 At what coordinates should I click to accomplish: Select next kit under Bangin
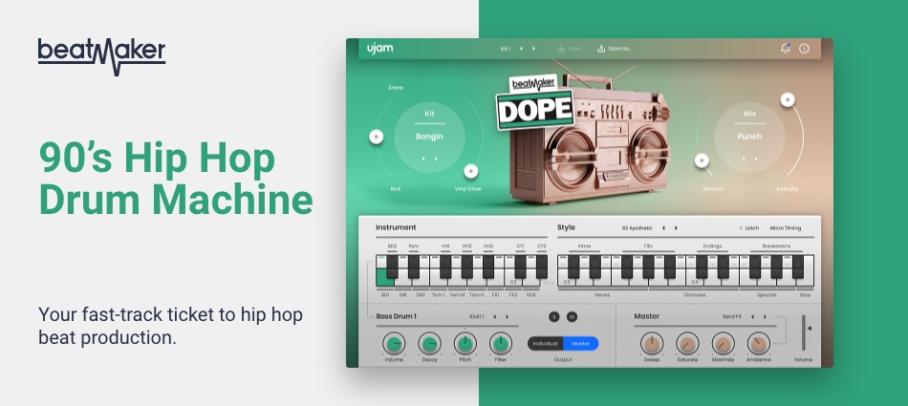pyautogui.click(x=436, y=159)
